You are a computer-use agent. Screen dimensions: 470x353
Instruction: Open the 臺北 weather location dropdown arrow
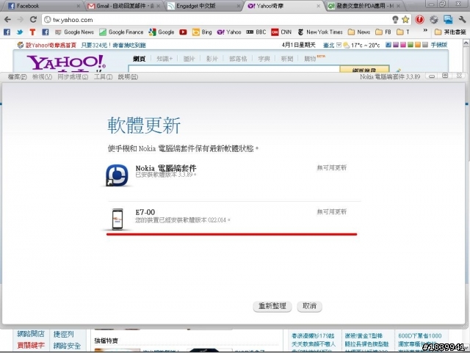click(339, 45)
